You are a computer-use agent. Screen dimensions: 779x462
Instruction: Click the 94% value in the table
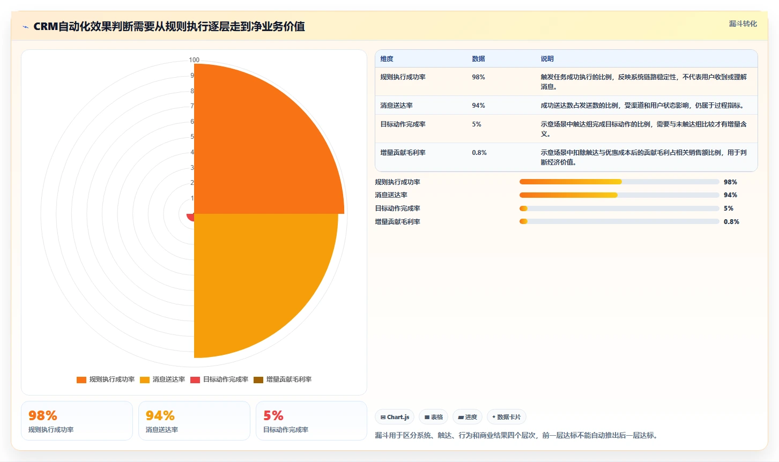tap(479, 106)
